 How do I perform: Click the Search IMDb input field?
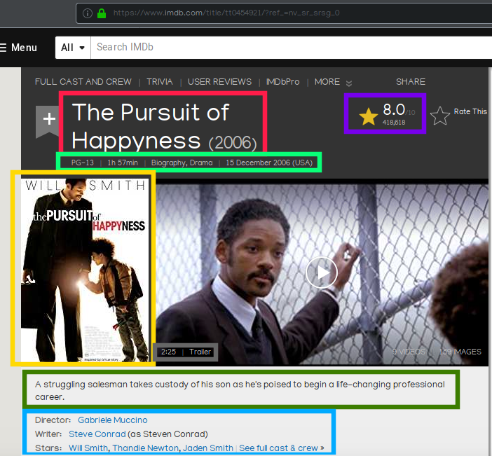(291, 48)
